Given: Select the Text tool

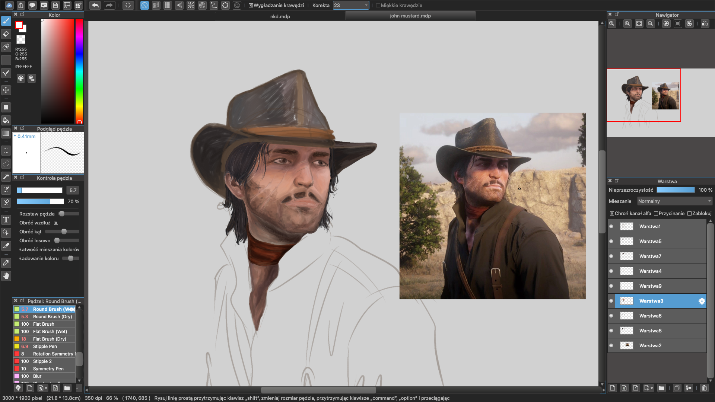Looking at the screenshot, I should pyautogui.click(x=6, y=220).
